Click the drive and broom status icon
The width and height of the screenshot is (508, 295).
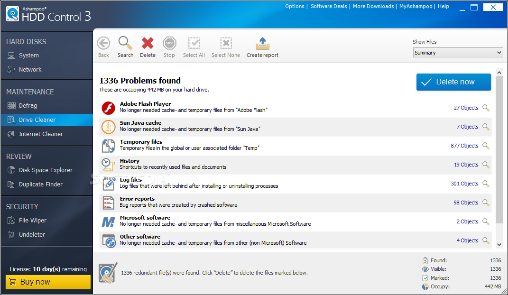pos(108,273)
